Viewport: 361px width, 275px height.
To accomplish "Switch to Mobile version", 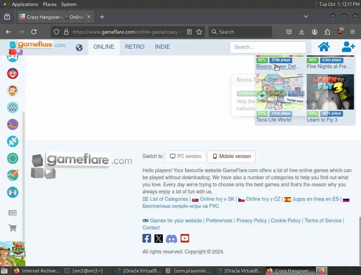I will [231, 157].
